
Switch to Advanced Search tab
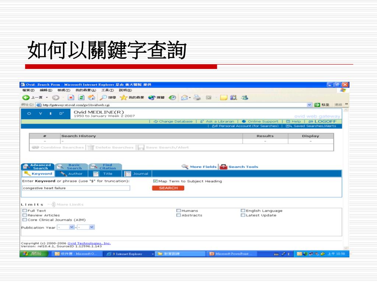(x=38, y=166)
